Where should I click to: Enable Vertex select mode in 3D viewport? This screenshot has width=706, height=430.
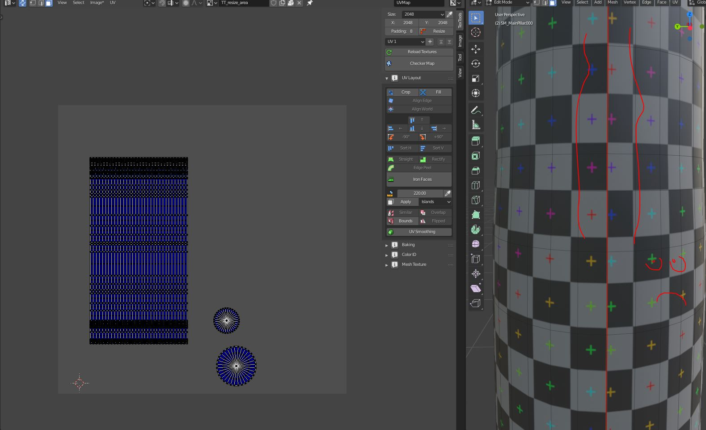click(x=537, y=3)
